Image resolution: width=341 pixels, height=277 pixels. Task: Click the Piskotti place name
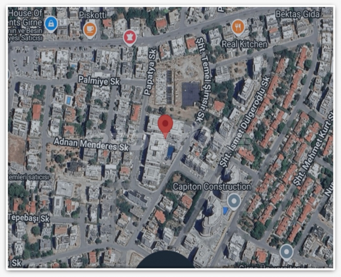(x=95, y=14)
